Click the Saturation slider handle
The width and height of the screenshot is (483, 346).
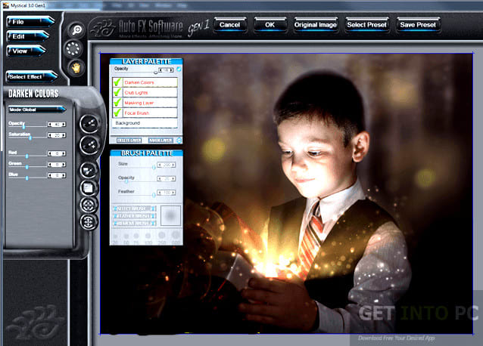pos(30,138)
